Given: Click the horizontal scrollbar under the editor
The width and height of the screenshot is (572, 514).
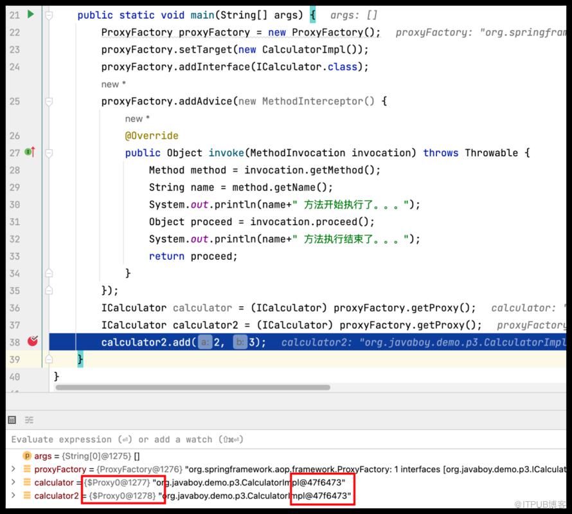Looking at the screenshot, I should (x=193, y=387).
